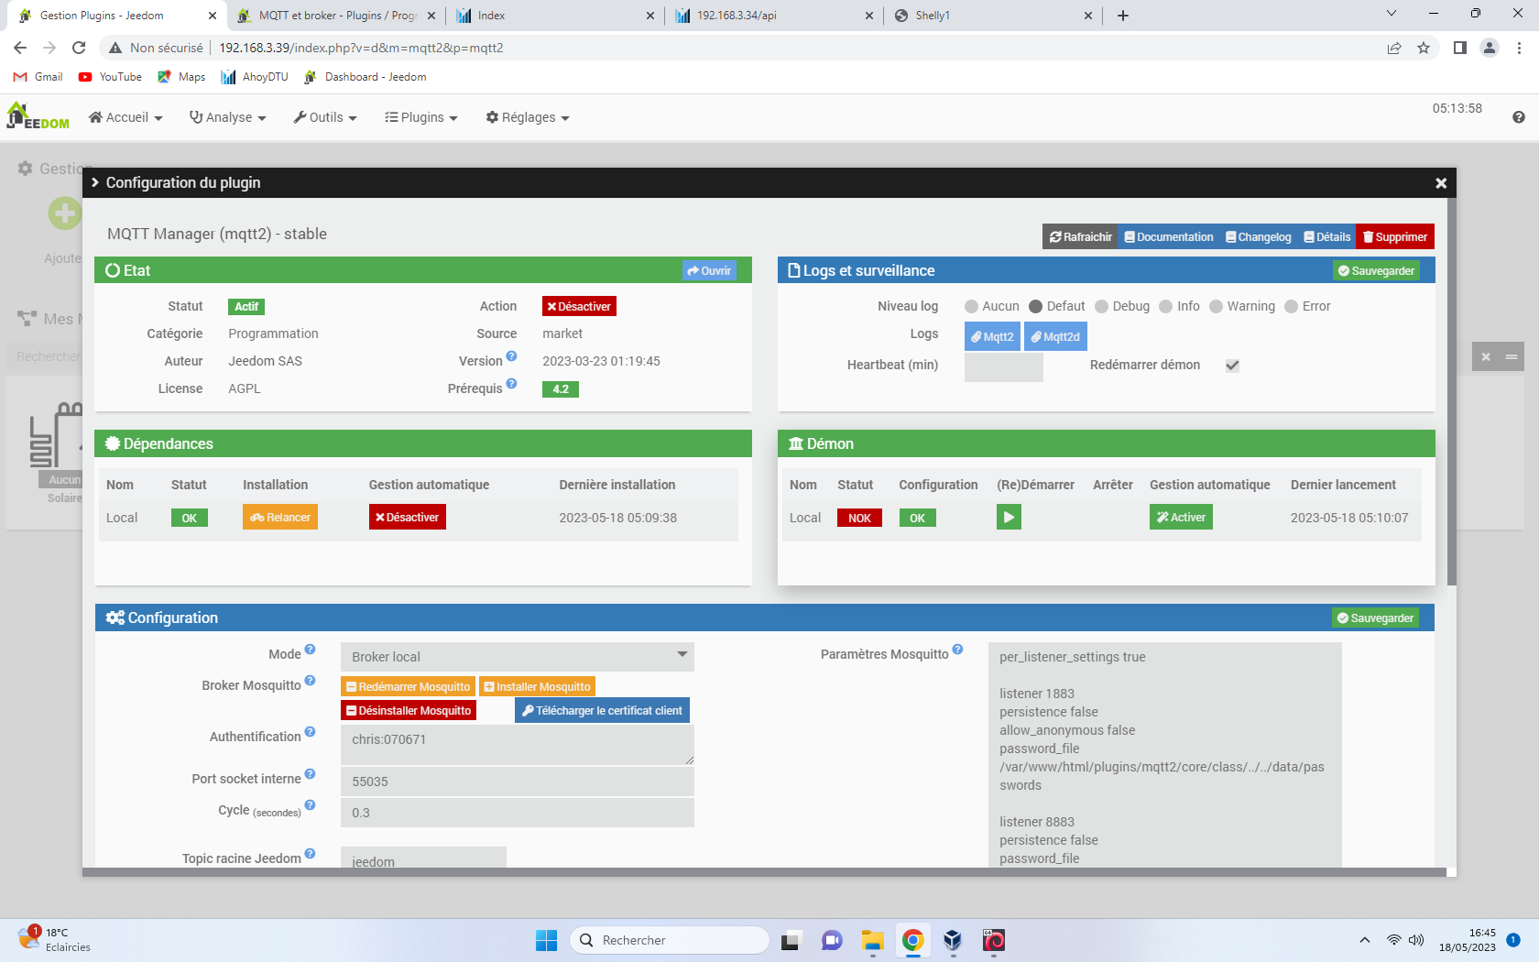This screenshot has height=962, width=1539.
Task: Select the Debug log level
Action: point(1101,306)
